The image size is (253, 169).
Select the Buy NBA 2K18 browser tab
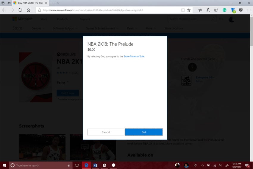click(30, 3)
